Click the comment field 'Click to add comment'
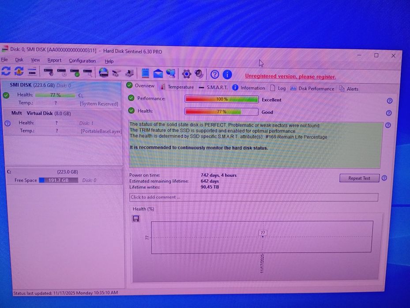The height and width of the screenshot is (308, 410). coord(254,197)
